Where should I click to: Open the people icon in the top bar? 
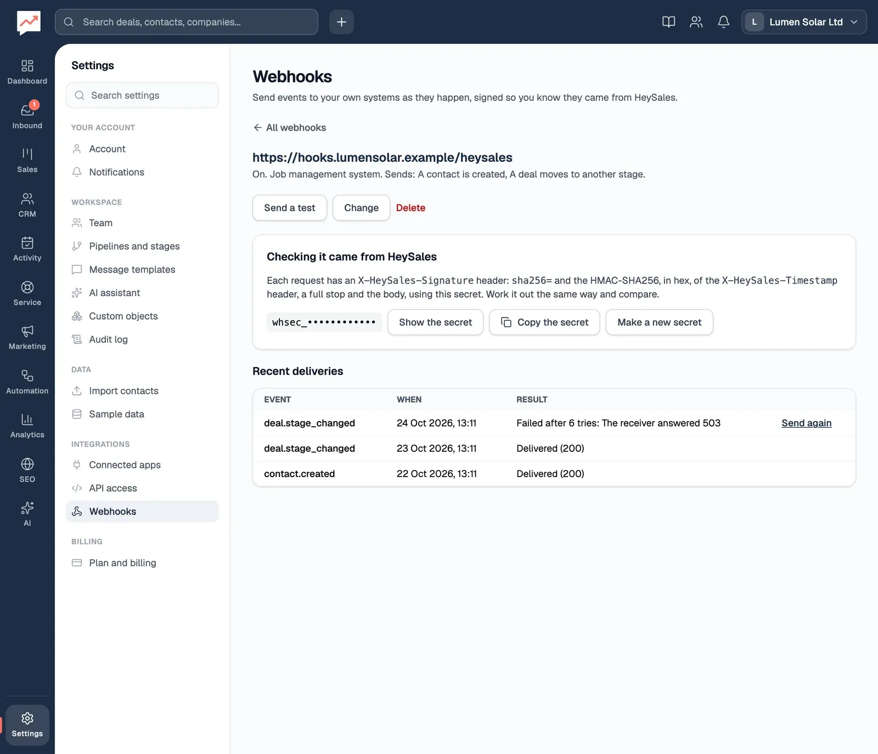[x=696, y=22]
